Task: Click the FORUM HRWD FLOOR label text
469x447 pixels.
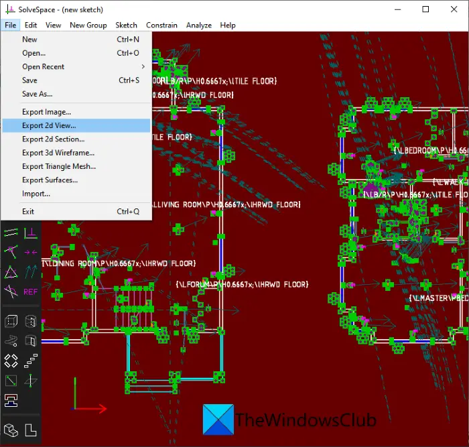Action: pos(242,284)
